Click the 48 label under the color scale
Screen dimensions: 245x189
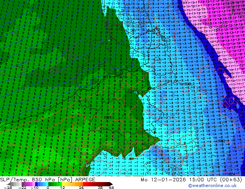point(111,187)
